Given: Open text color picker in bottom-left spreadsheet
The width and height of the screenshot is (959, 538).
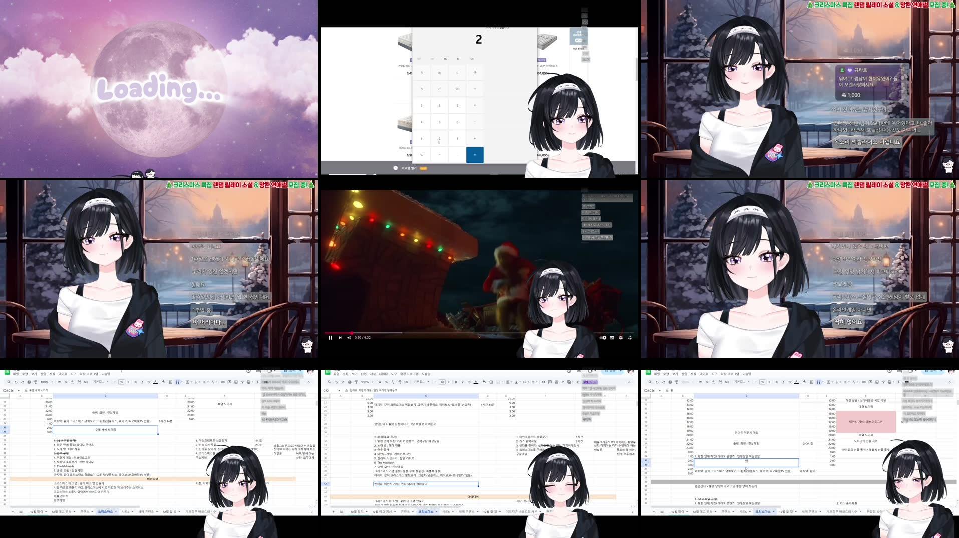Looking at the screenshot, I should 155,382.
